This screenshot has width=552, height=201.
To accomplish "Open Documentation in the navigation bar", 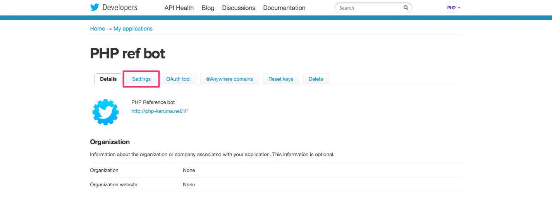I will tap(284, 8).
